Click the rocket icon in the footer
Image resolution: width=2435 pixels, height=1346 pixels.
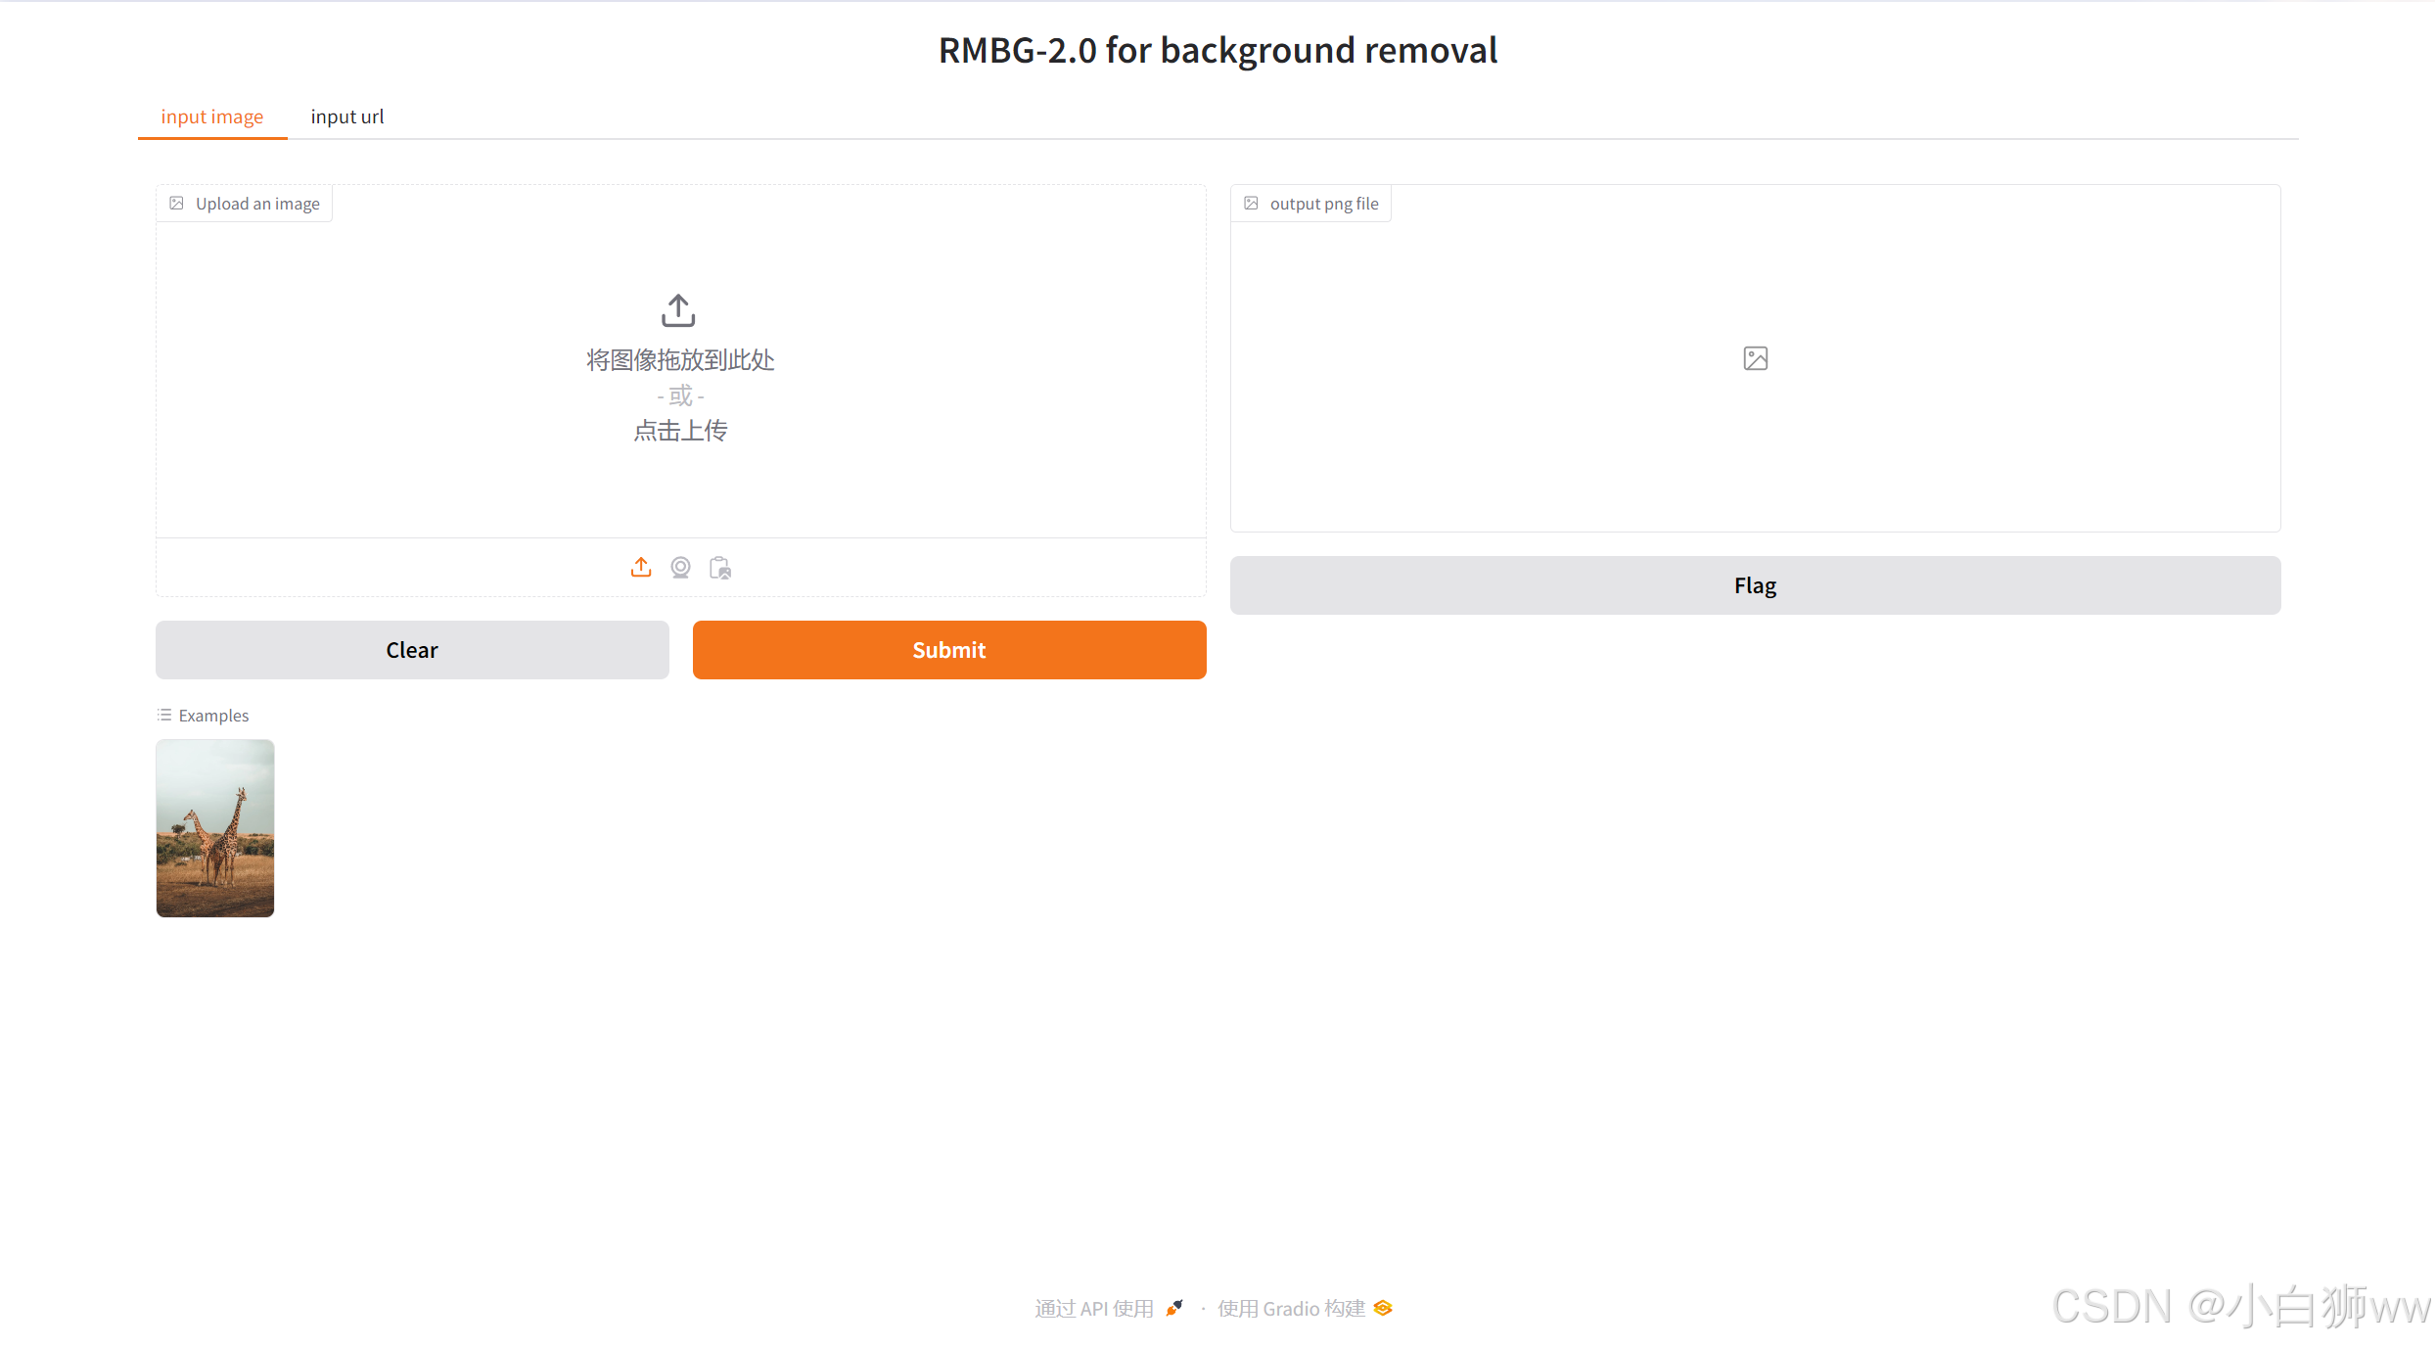[x=1174, y=1308]
